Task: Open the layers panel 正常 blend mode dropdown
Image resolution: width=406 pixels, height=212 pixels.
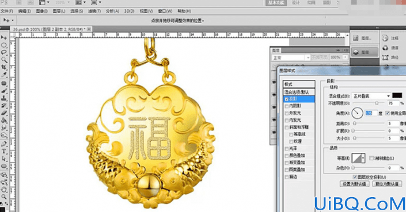Action: click(291, 57)
